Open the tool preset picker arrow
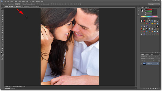Screen dimensions: 162x91 (x=5, y=4)
